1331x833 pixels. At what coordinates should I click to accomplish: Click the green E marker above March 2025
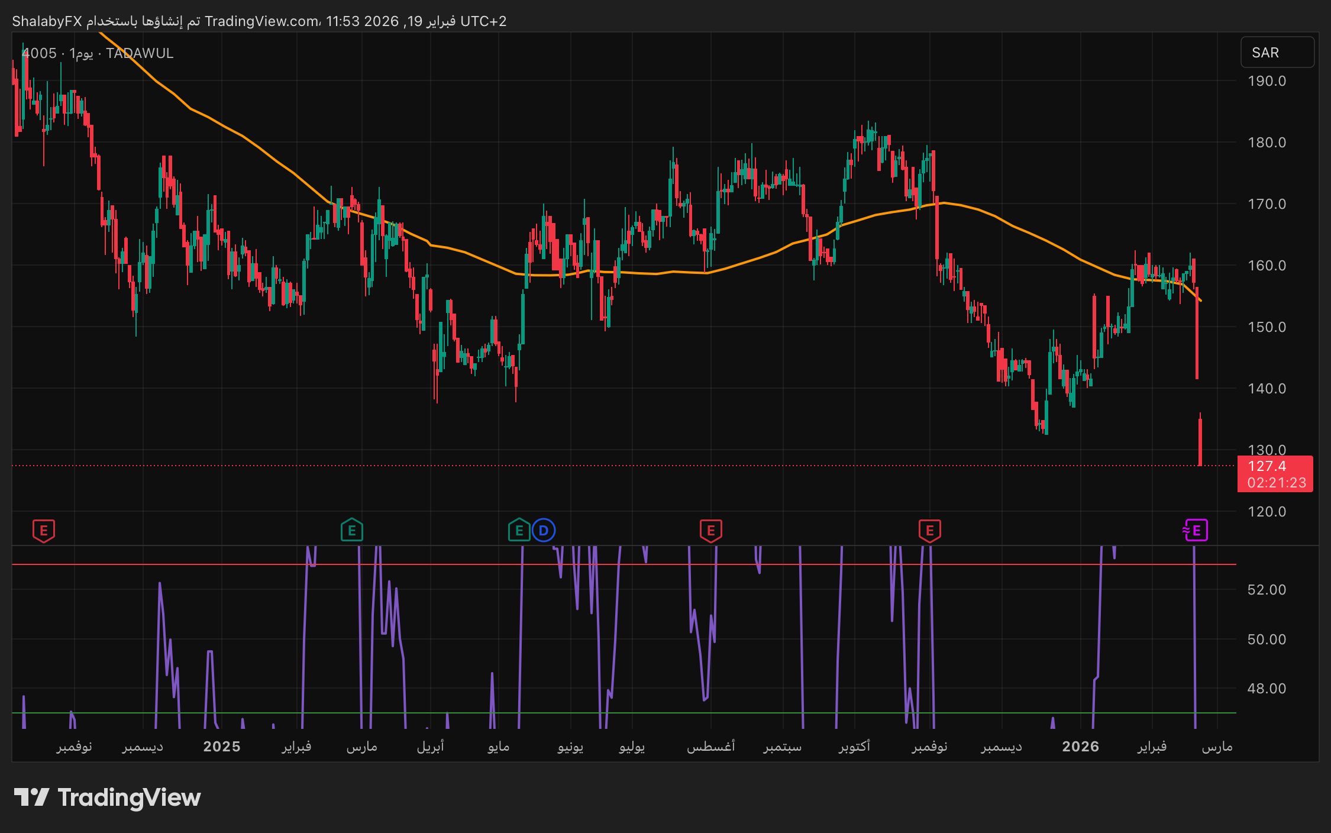352,531
